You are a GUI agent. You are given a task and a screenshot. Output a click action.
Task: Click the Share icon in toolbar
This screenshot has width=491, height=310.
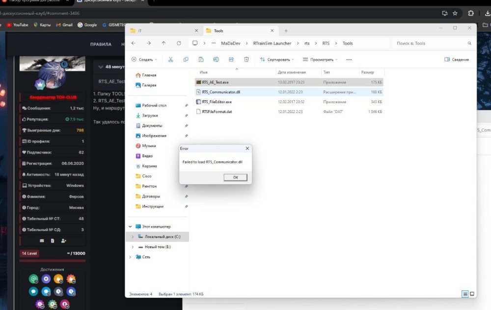(x=231, y=59)
